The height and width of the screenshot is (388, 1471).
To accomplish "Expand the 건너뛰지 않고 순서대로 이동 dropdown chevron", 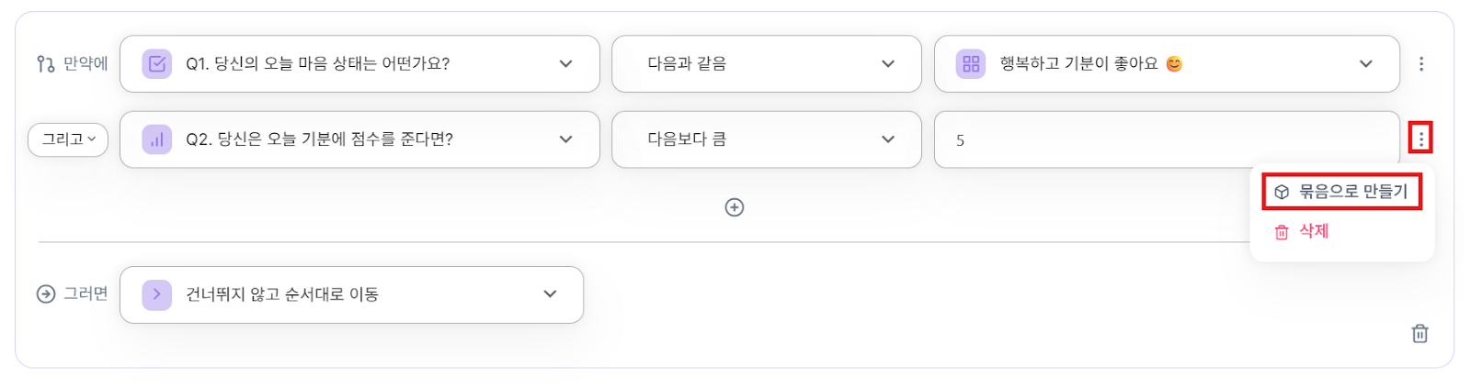I will [550, 294].
